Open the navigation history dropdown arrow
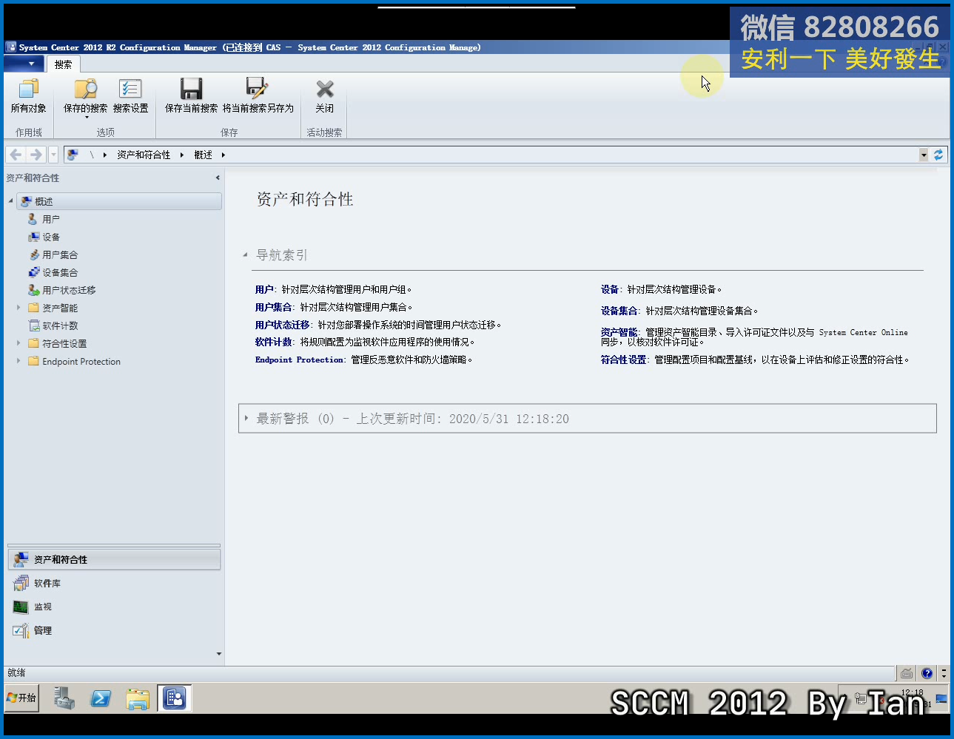The height and width of the screenshot is (739, 954). point(53,155)
